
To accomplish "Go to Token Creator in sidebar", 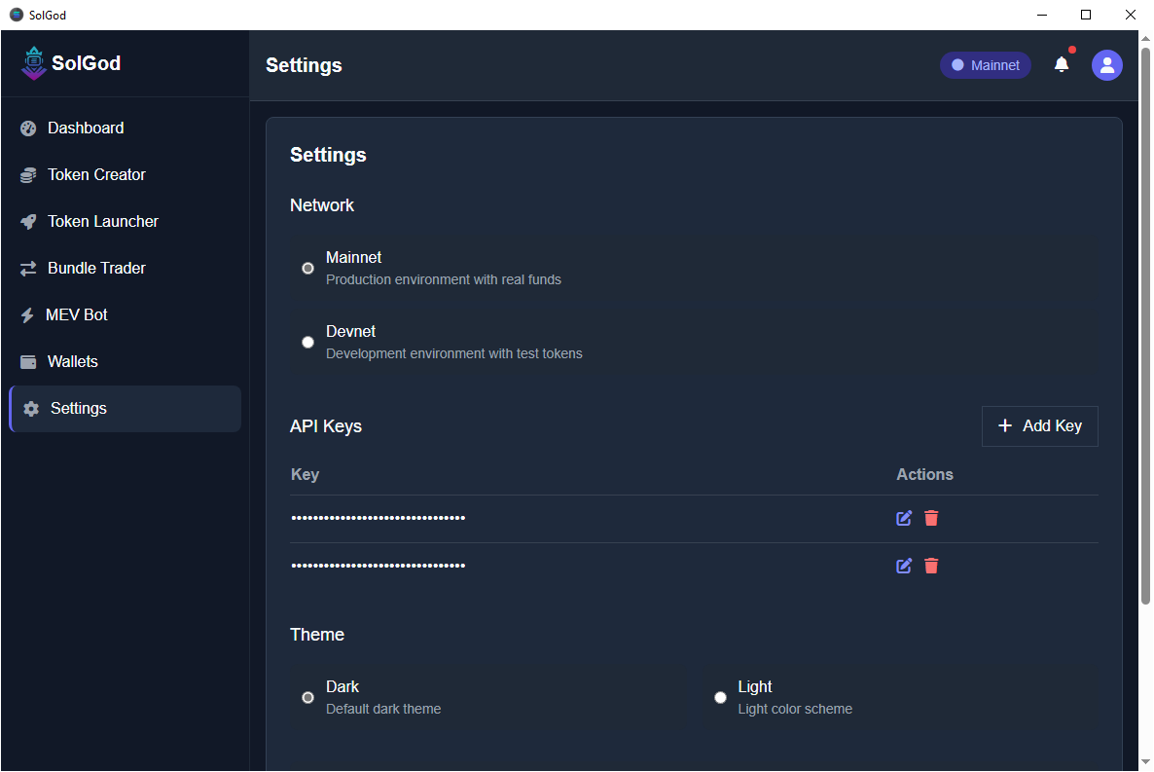I will point(96,175).
